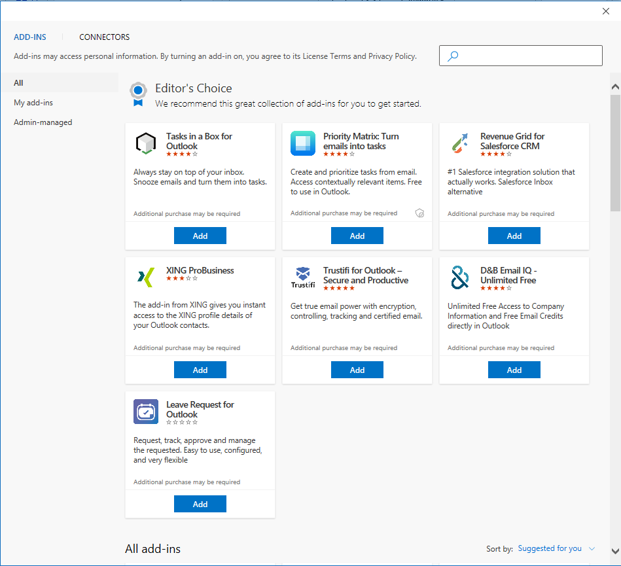
Task: Open Trustifi for Outlook title link
Action: (x=366, y=275)
